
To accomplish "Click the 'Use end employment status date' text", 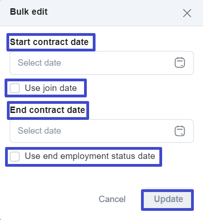I will (90, 156).
